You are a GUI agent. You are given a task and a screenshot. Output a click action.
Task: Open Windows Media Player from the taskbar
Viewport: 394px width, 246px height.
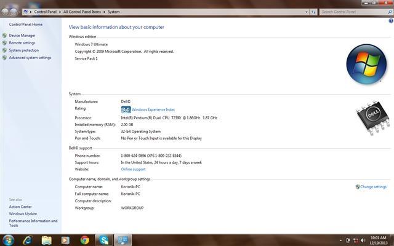coord(65,240)
